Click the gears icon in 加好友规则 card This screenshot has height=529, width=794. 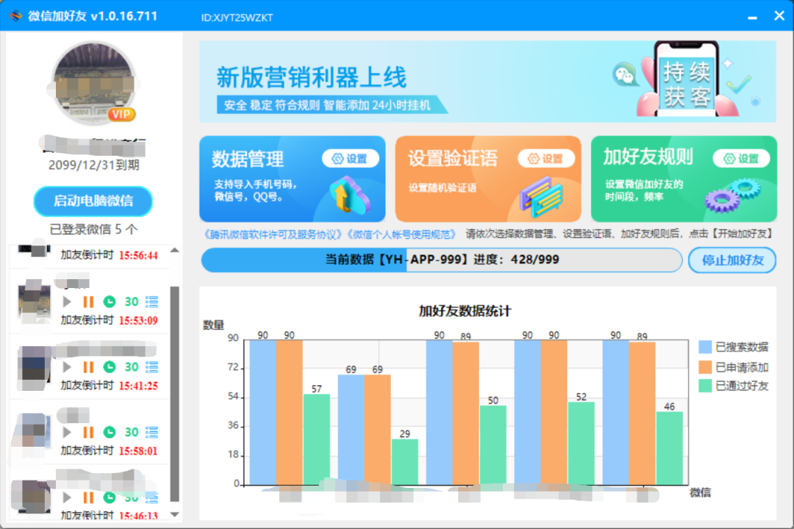coord(733,195)
